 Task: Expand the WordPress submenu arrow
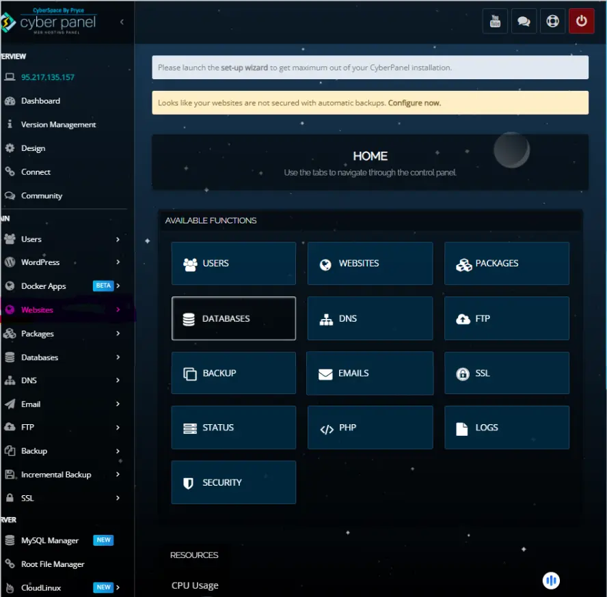[118, 262]
